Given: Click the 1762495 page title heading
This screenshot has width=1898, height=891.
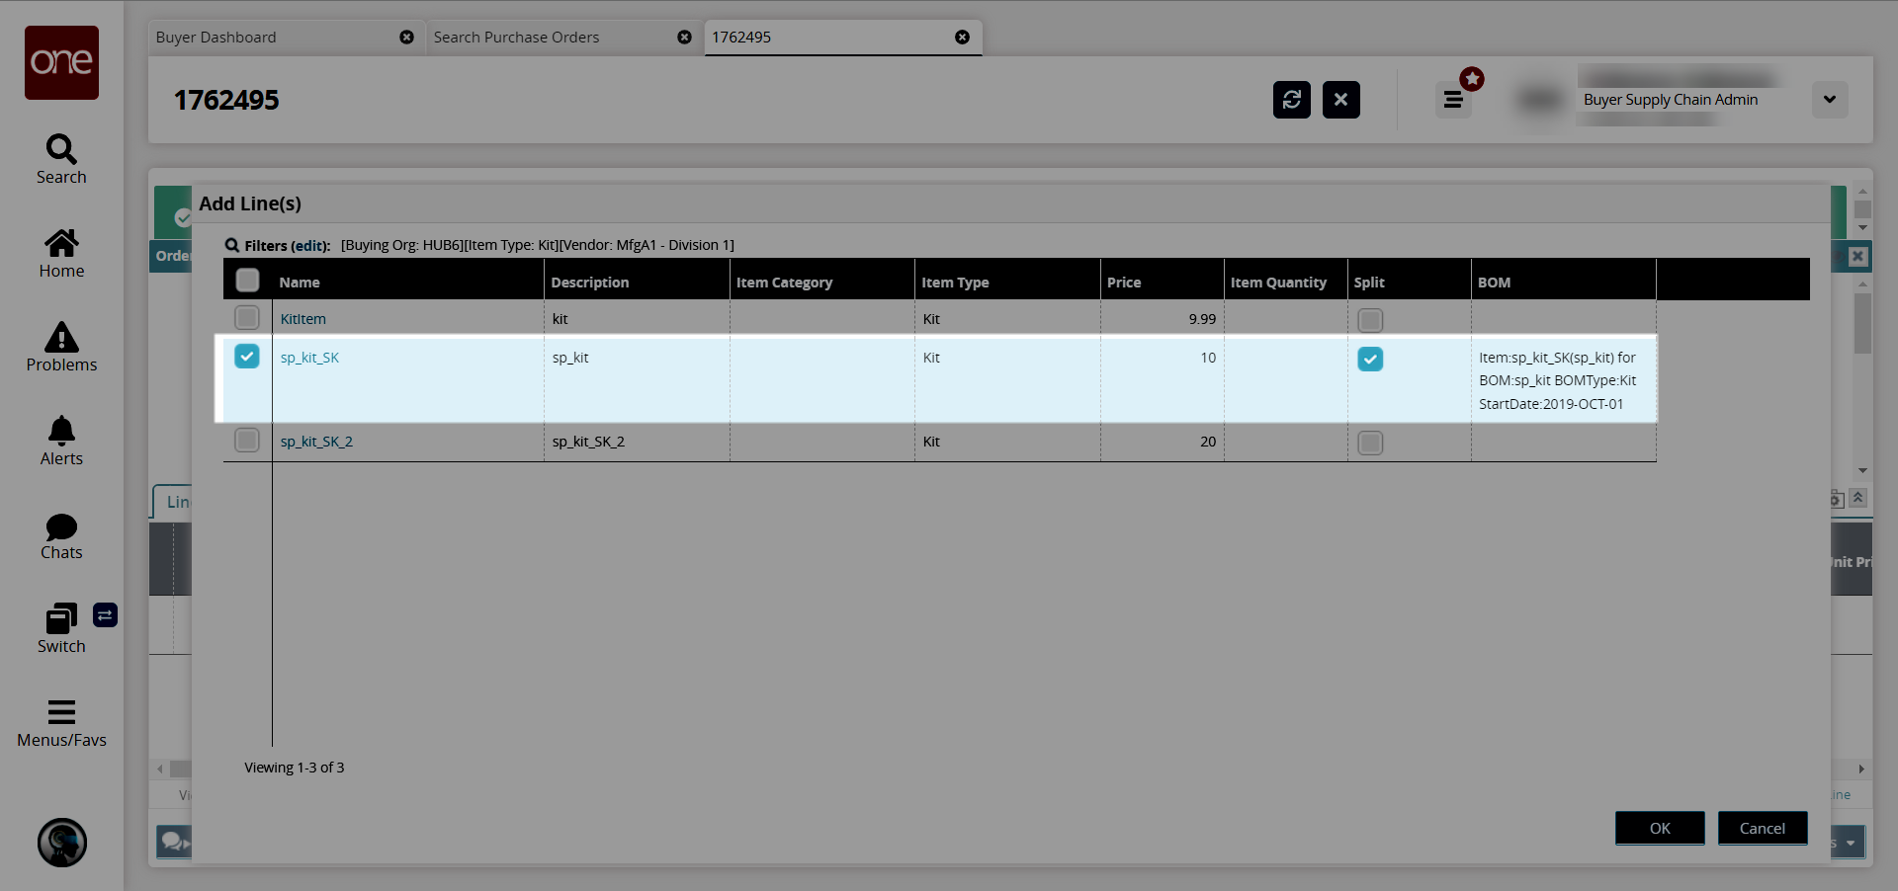Looking at the screenshot, I should 226,100.
